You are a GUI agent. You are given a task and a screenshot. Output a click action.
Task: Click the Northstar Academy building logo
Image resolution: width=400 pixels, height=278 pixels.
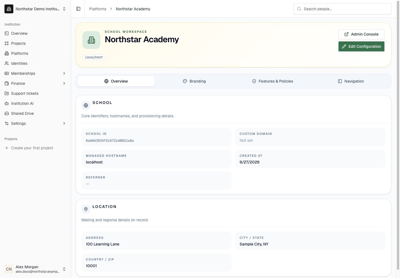[x=91, y=40]
